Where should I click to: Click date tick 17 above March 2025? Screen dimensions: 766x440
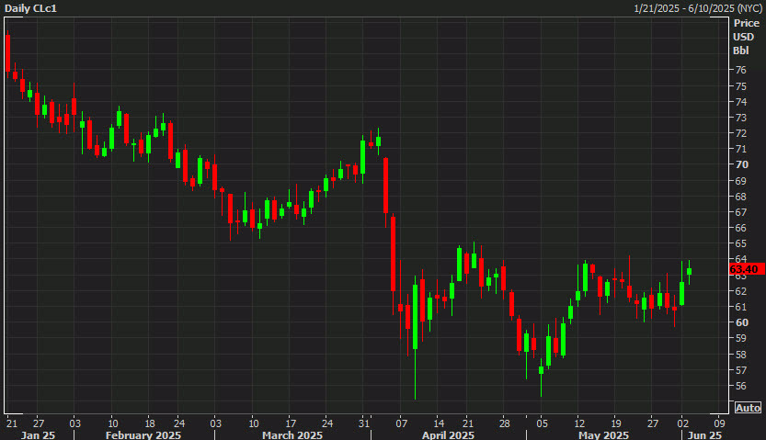[x=291, y=423]
